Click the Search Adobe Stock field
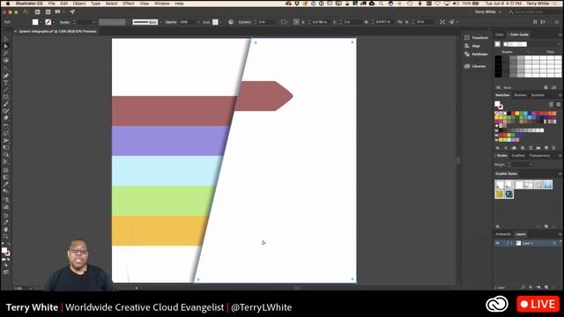564x317 pixels. pos(534,11)
